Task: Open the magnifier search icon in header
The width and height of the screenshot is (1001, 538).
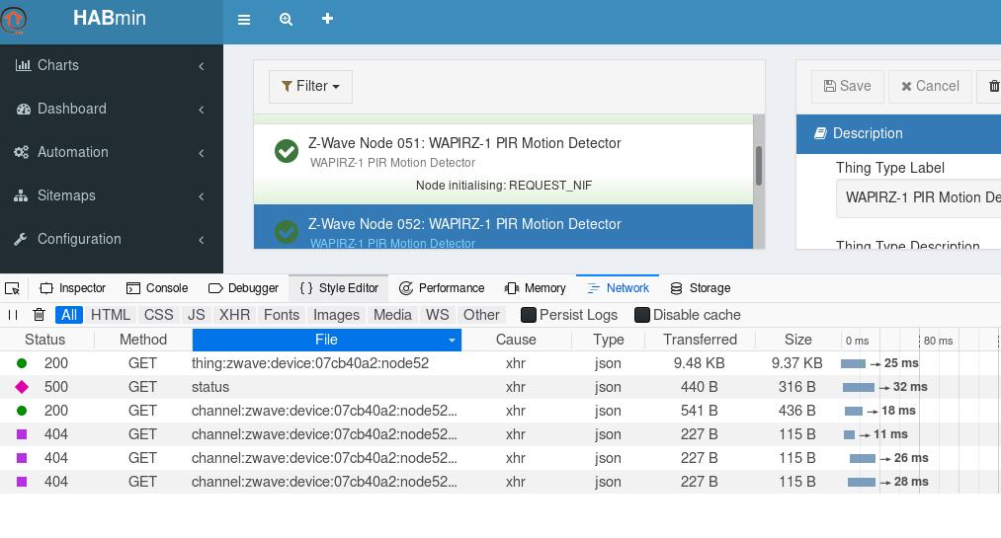Action: tap(286, 19)
